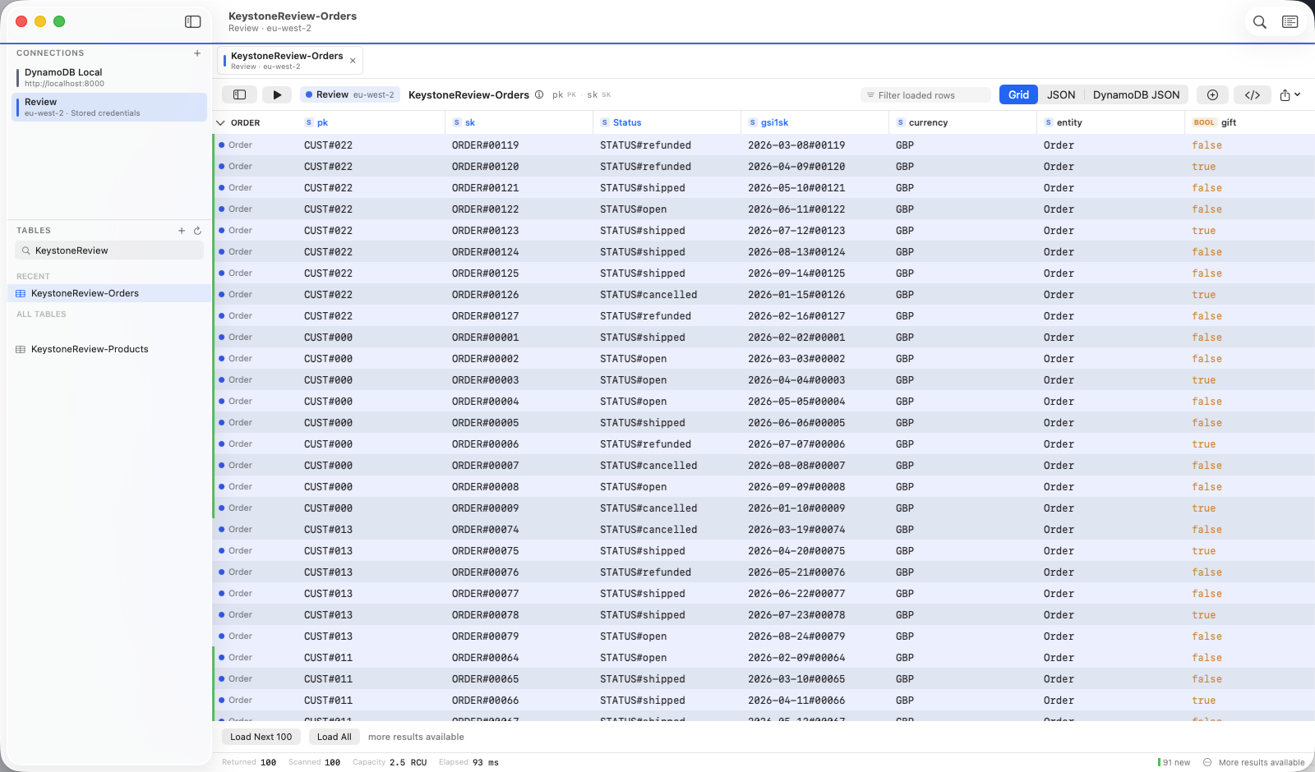Open the search magnifier icon

[1259, 22]
